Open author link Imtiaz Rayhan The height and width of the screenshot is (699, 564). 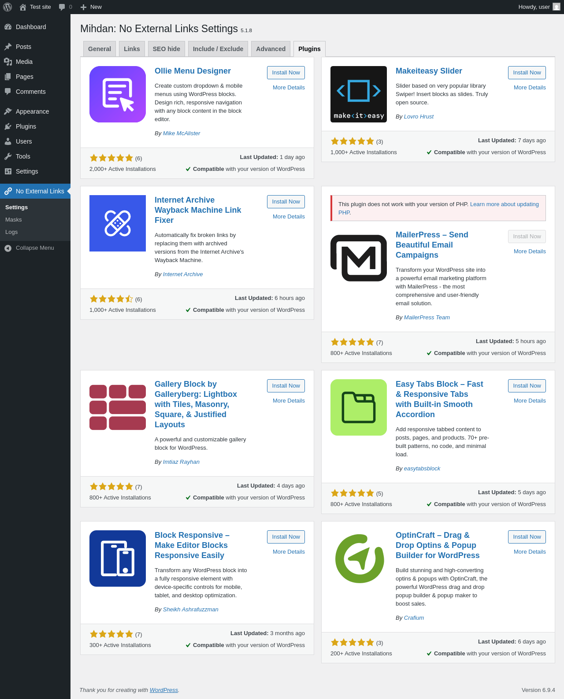(x=181, y=462)
